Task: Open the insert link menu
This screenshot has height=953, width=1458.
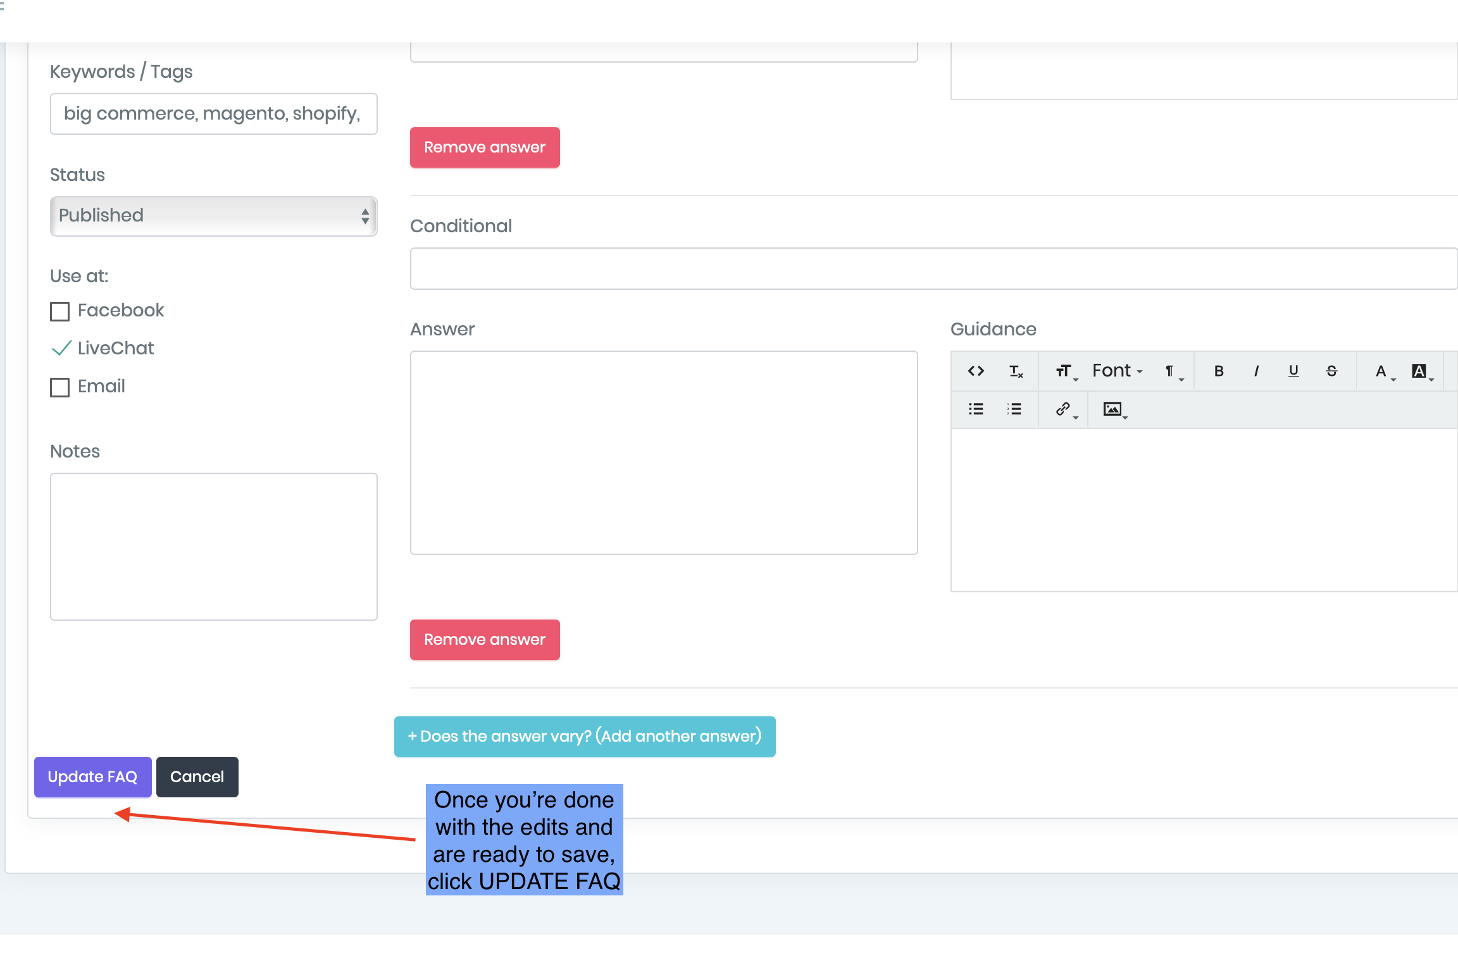Action: click(1064, 409)
